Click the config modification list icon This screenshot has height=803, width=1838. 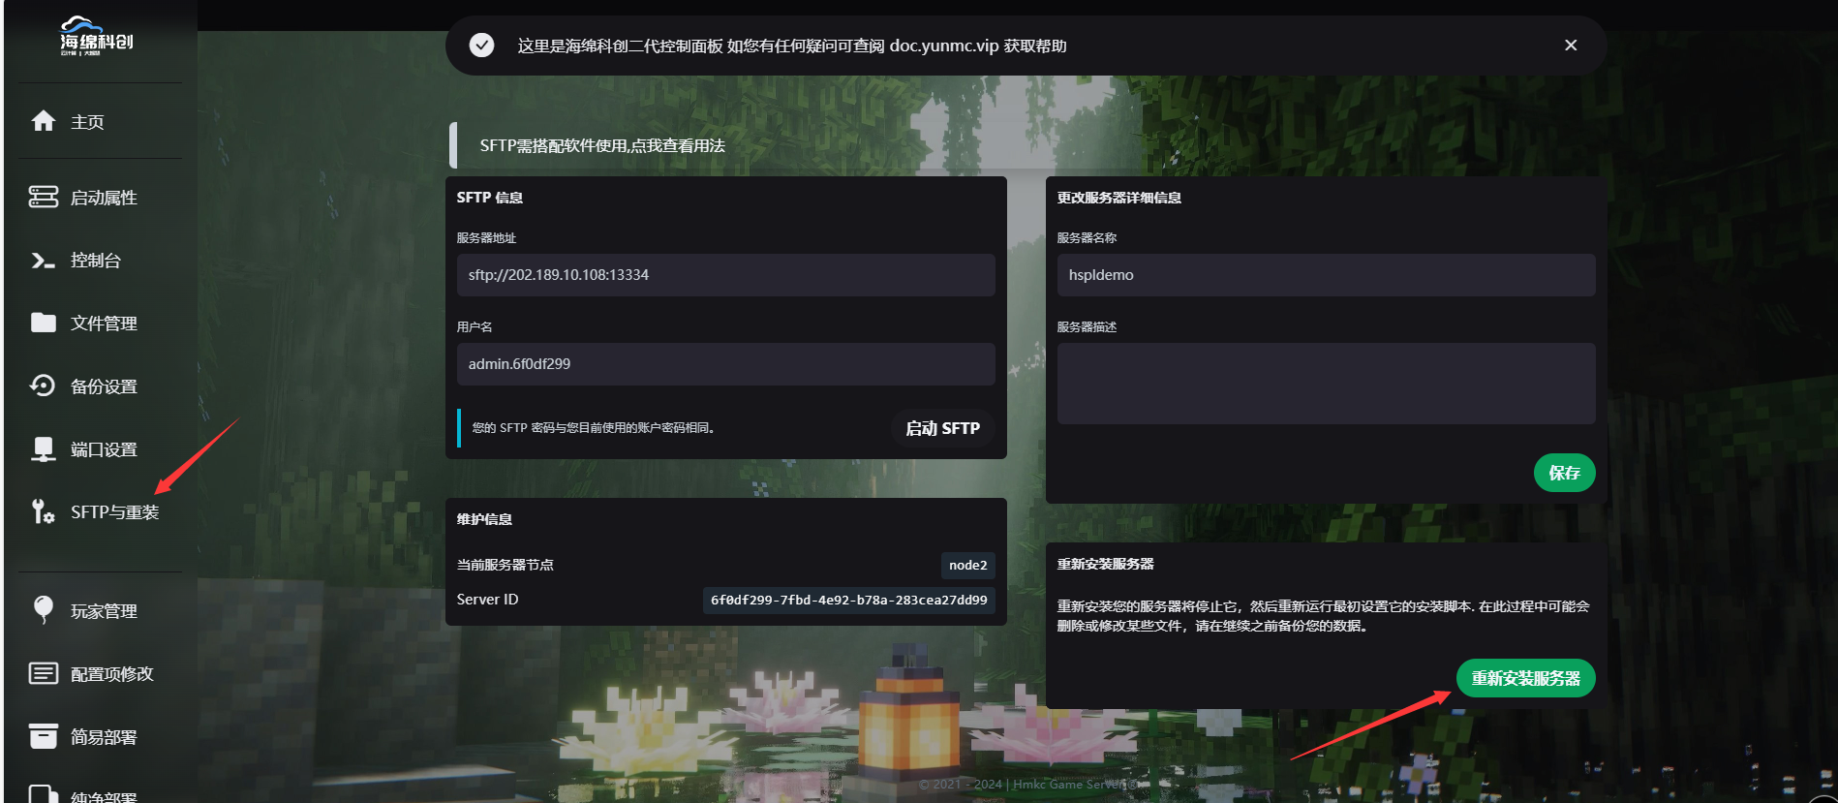(44, 673)
